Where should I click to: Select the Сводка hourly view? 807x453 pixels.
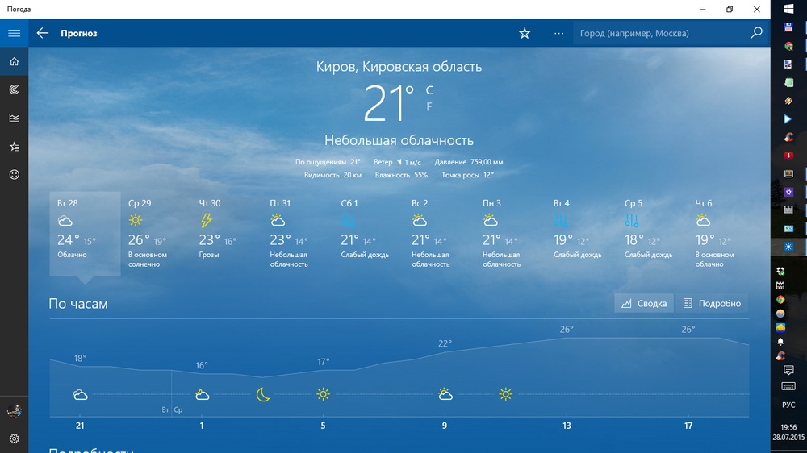click(x=644, y=303)
